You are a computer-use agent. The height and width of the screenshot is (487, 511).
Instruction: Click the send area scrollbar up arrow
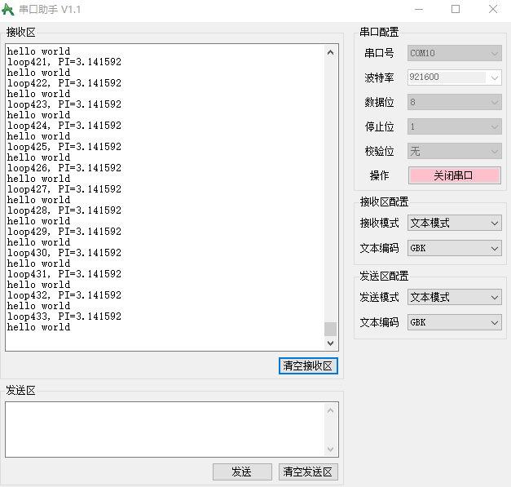pyautogui.click(x=330, y=410)
